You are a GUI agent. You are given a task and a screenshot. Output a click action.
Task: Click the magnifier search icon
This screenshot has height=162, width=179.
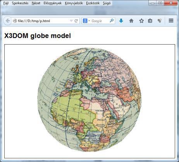[x=112, y=21]
